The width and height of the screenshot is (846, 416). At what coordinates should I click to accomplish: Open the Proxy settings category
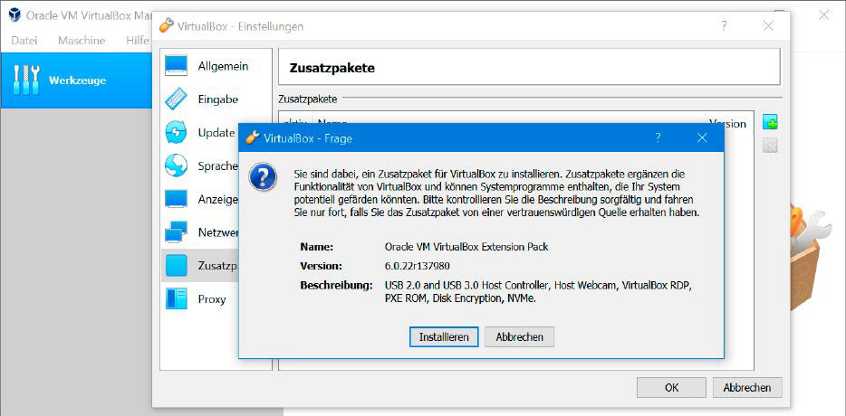click(201, 299)
